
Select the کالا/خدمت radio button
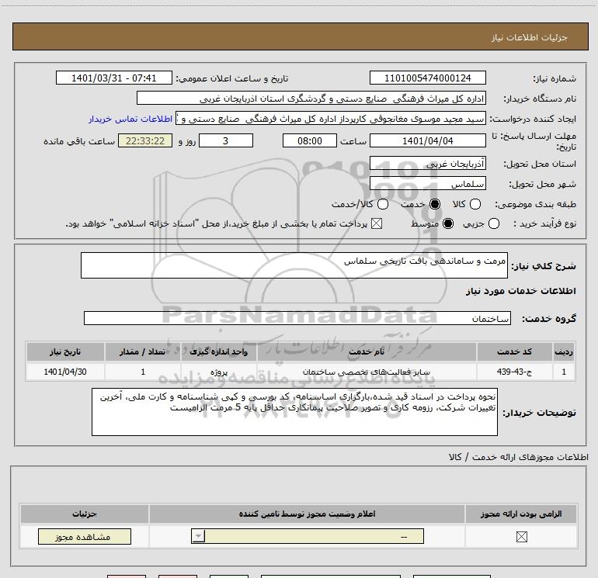coord(383,204)
